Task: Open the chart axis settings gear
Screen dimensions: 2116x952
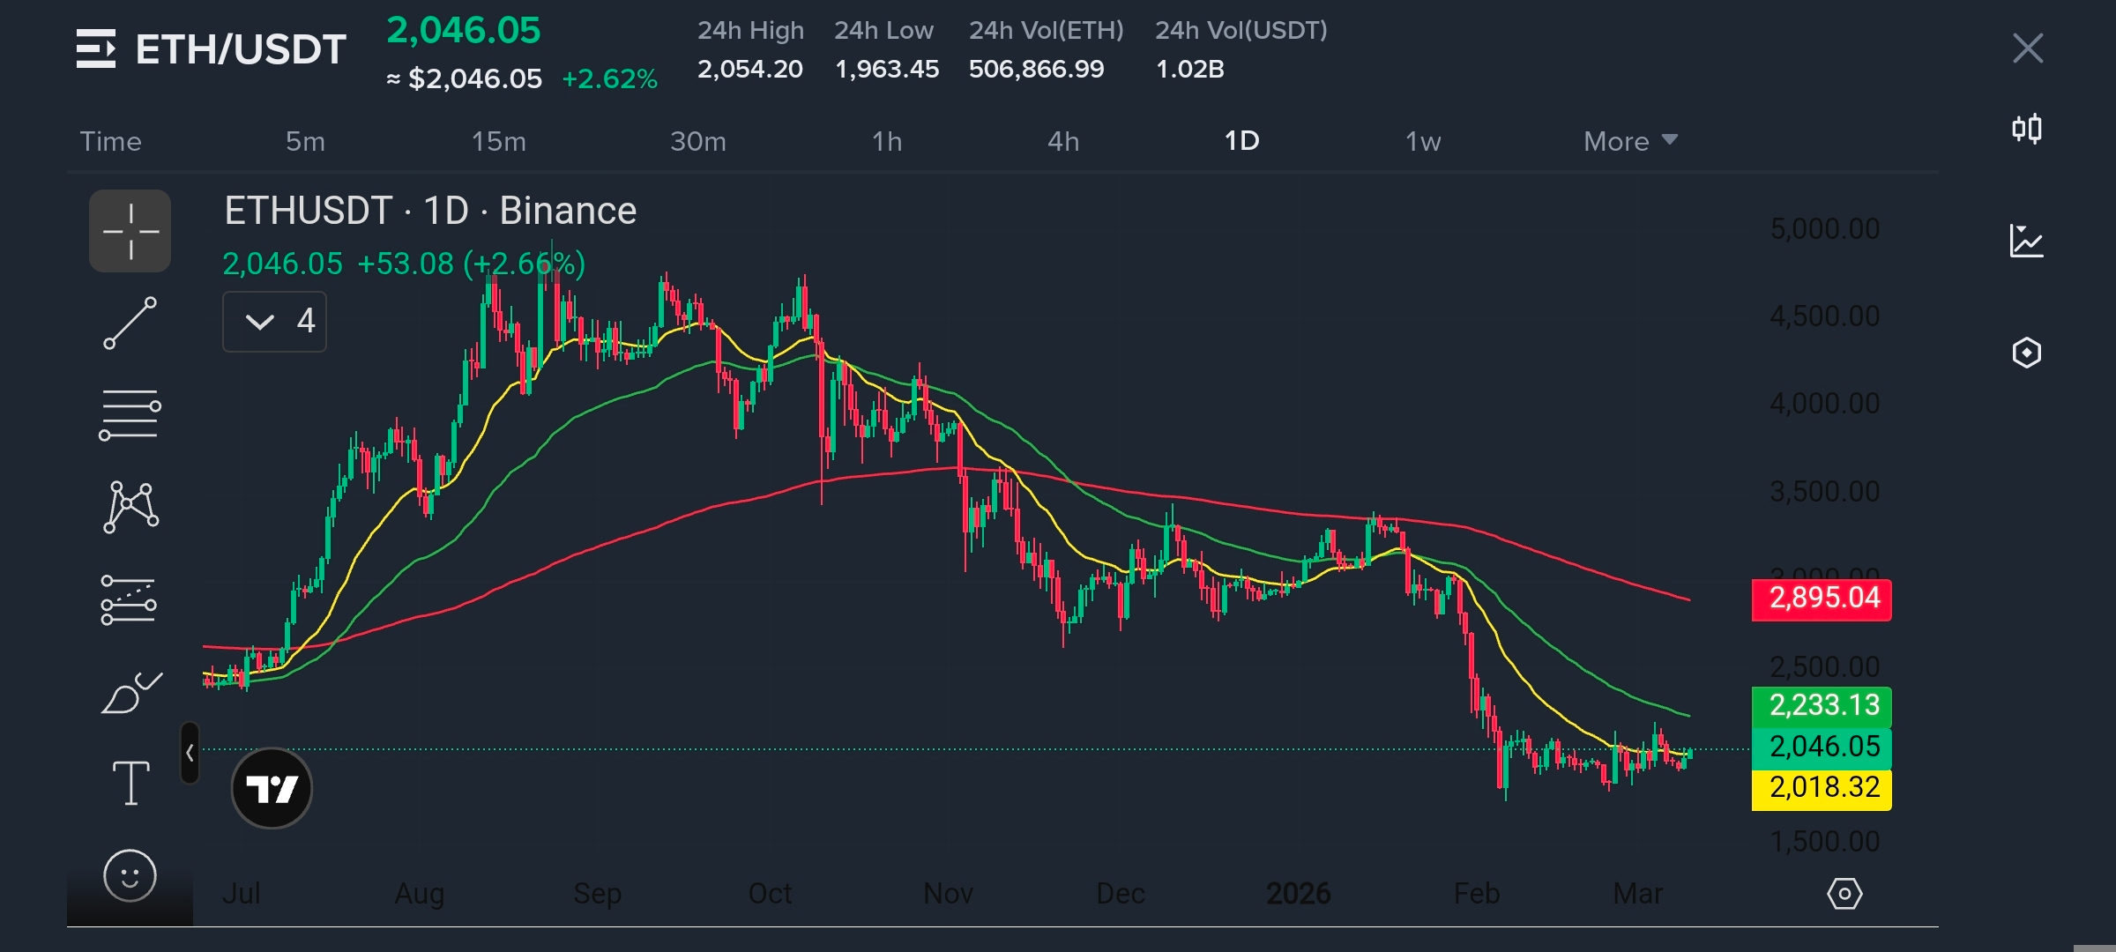Action: [1844, 894]
